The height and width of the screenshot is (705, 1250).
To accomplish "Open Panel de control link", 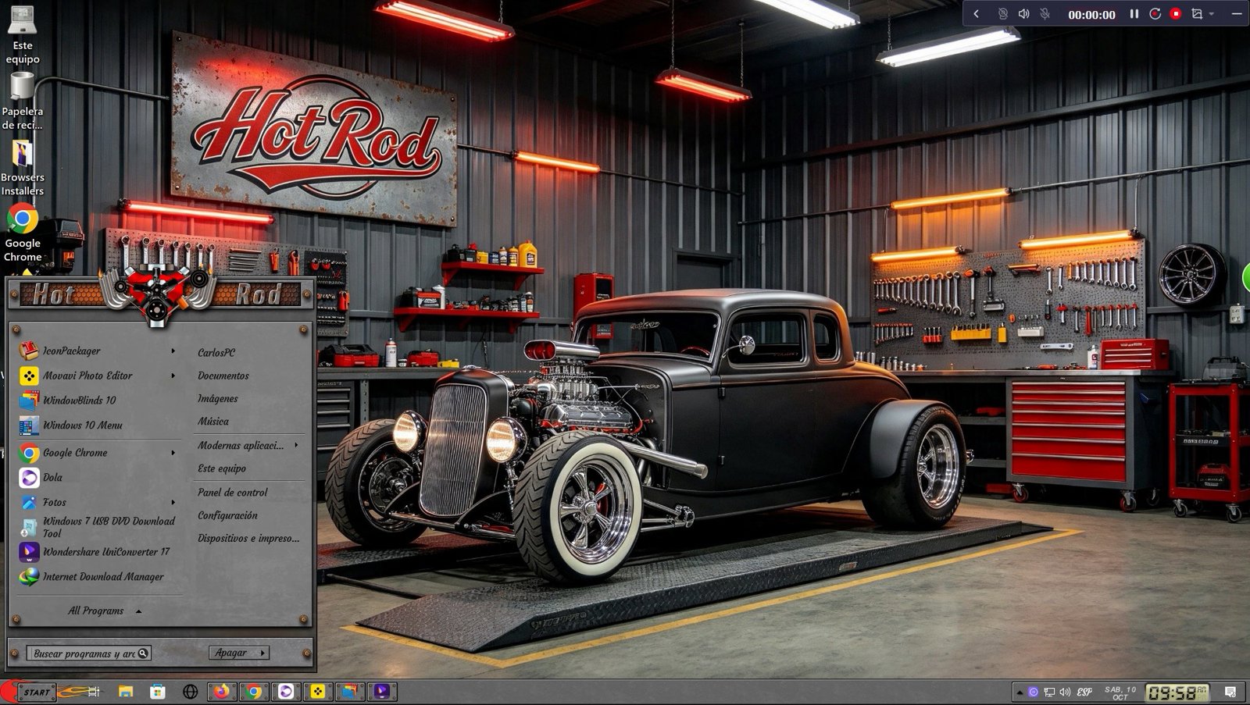I will (232, 493).
